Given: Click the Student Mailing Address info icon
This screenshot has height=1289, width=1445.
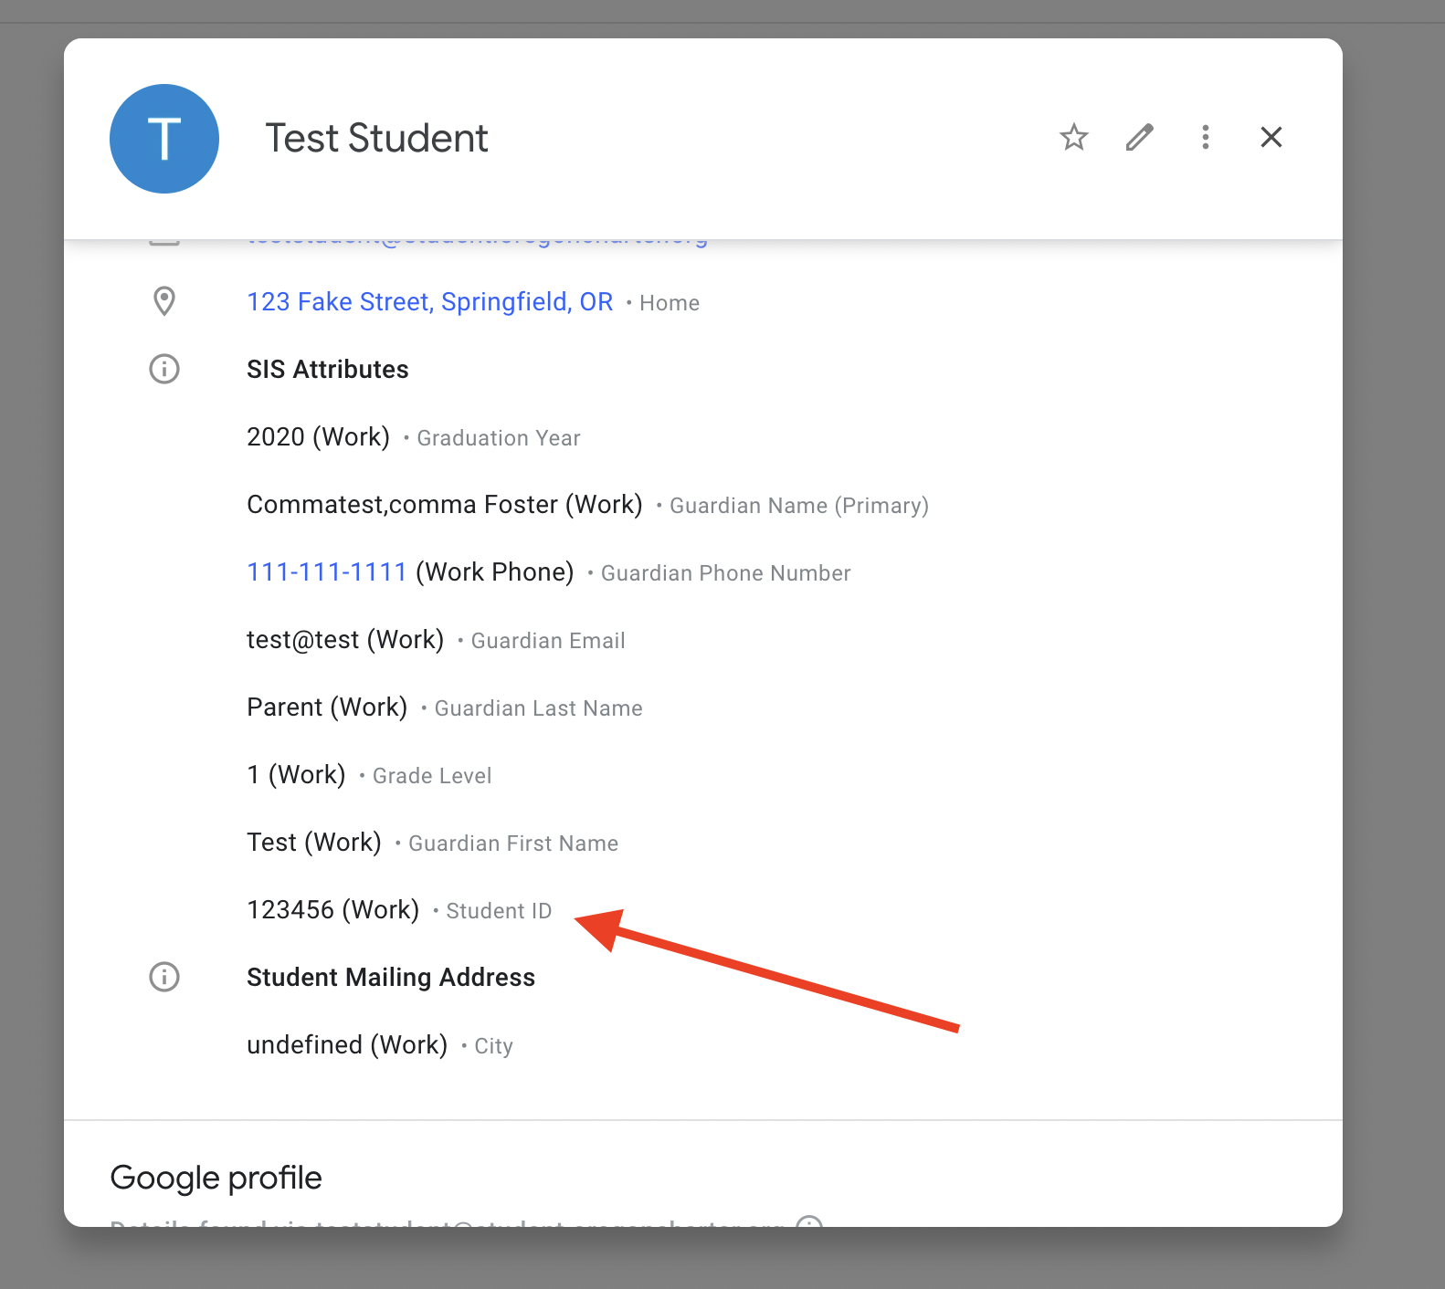Looking at the screenshot, I should tap(164, 977).
